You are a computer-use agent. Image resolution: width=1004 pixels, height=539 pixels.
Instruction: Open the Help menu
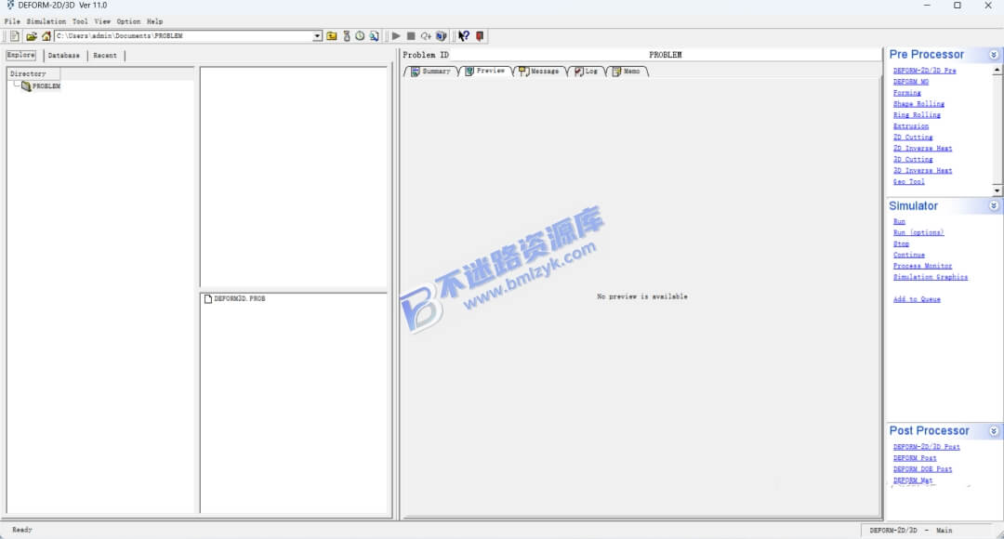154,21
